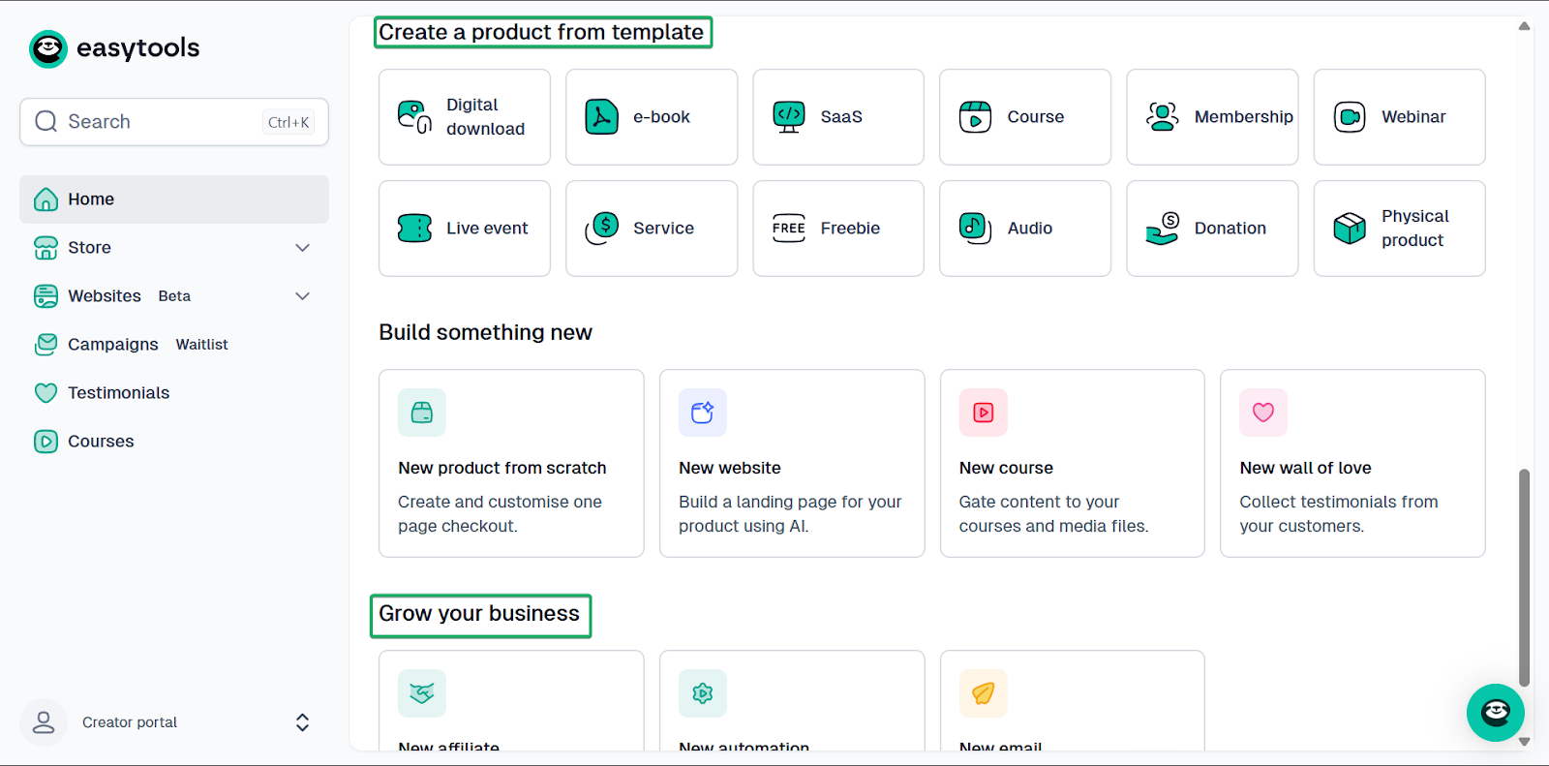Select the Freebie template label
The image size is (1549, 766).
[850, 229]
